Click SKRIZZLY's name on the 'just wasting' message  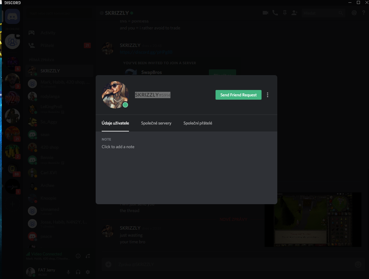click(x=130, y=228)
